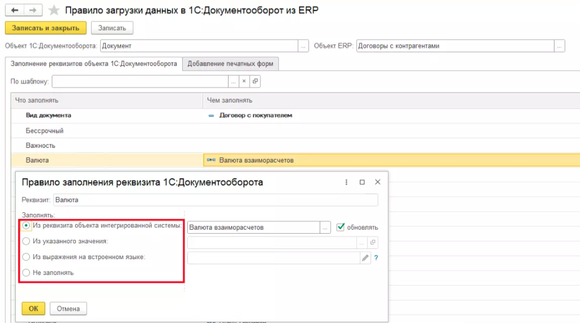Clear the 'По шаблону' field with the X

point(244,81)
